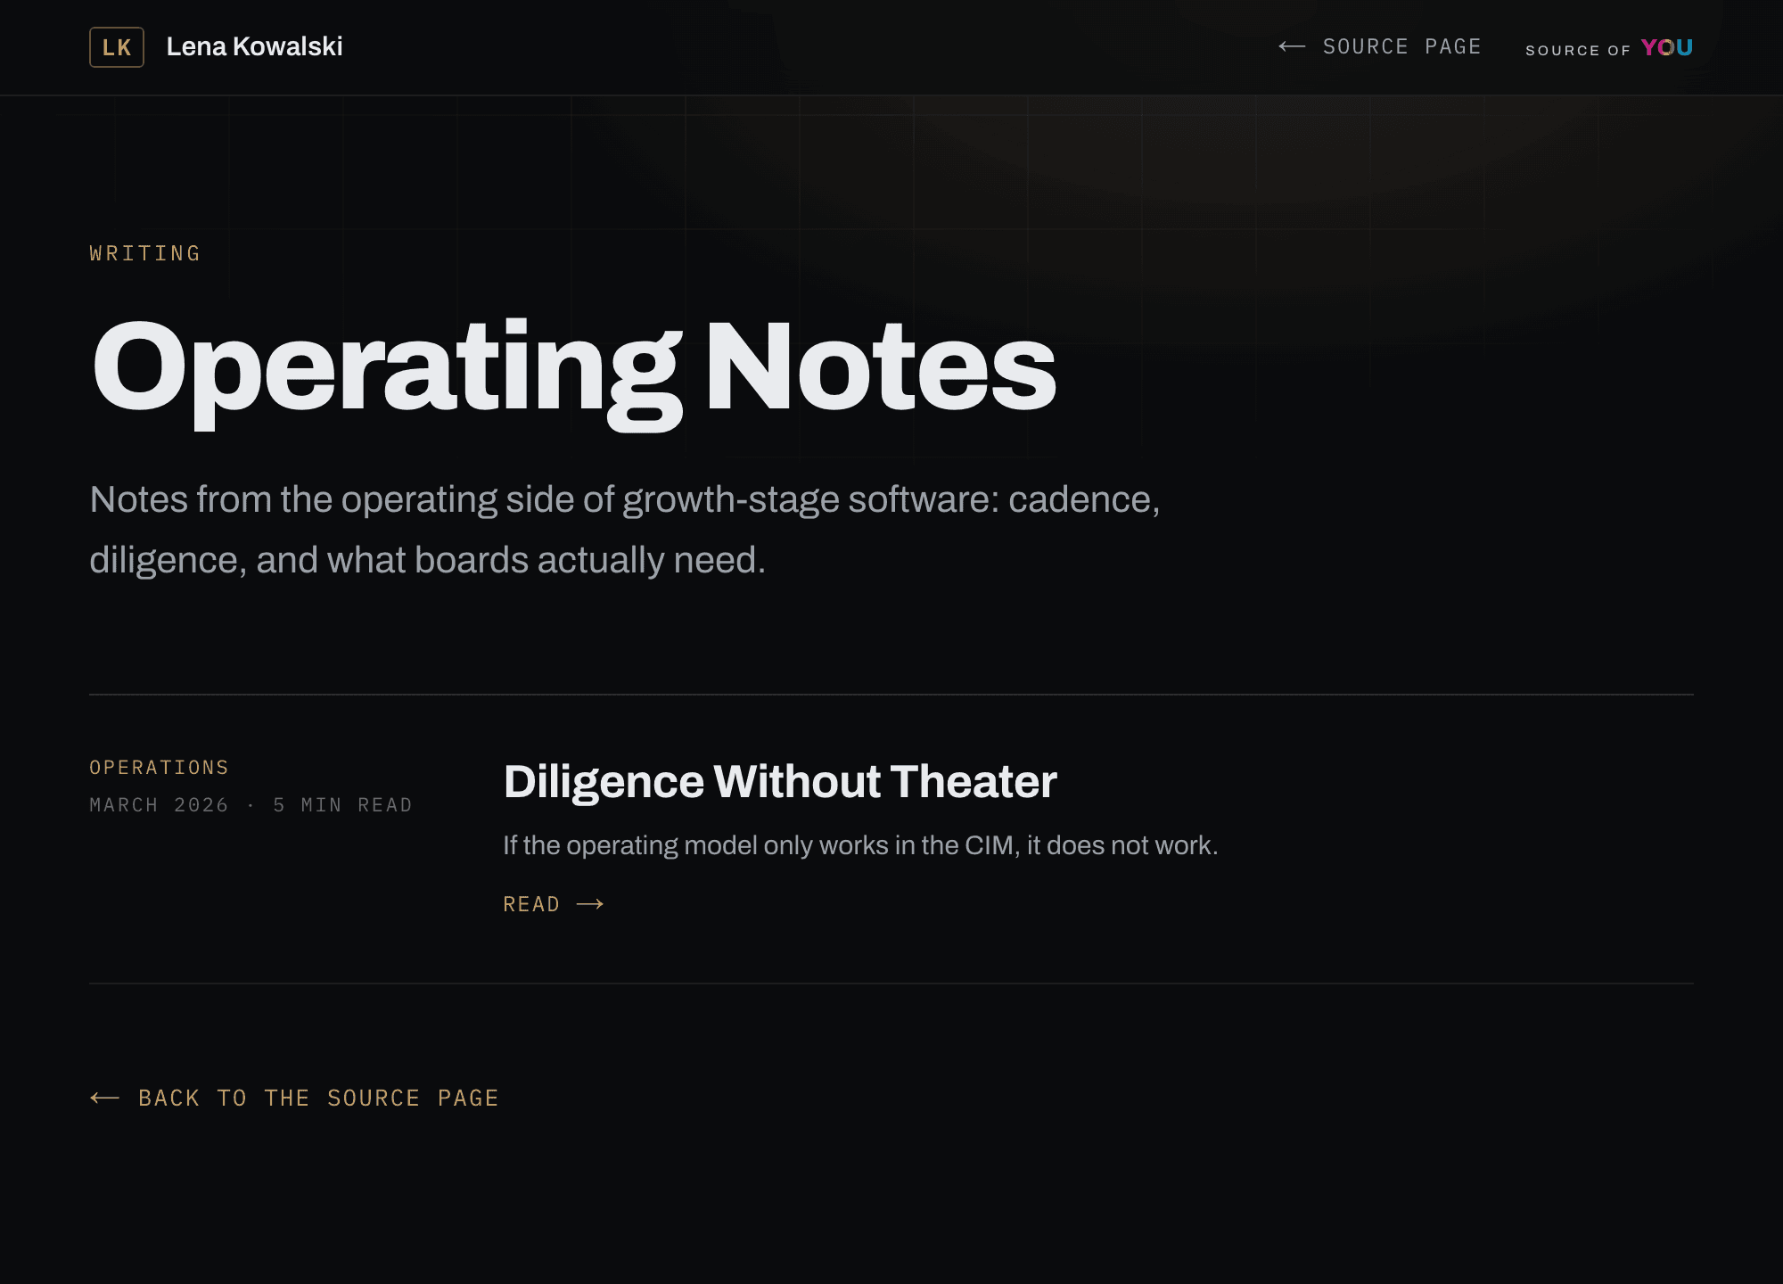Click the intro paragraph about growth-stage software
Image resolution: width=1783 pixels, height=1284 pixels.
tap(625, 530)
